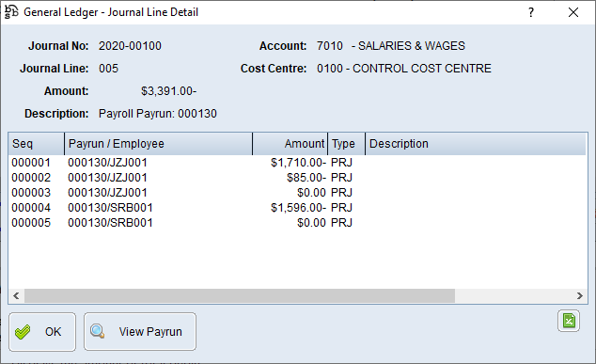Click the Account value 7010
Screen dimensions: 596x364
click(330, 46)
